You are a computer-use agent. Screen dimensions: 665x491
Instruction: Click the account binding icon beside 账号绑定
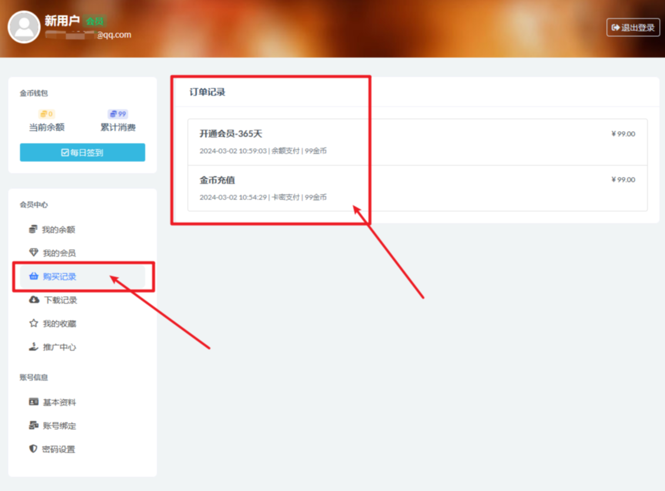[x=34, y=426]
